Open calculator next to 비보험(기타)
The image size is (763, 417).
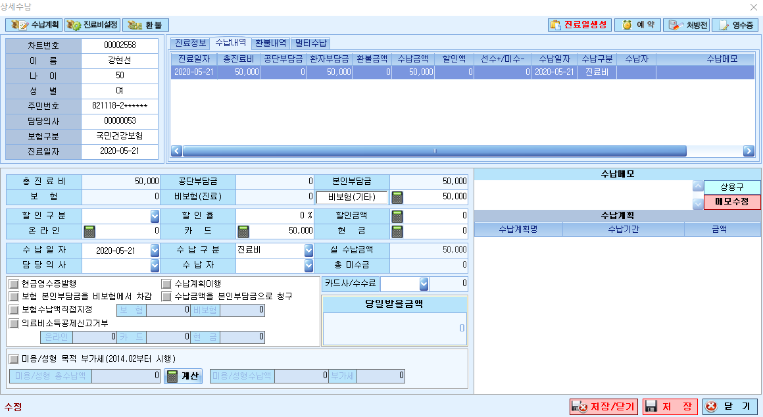coord(397,197)
